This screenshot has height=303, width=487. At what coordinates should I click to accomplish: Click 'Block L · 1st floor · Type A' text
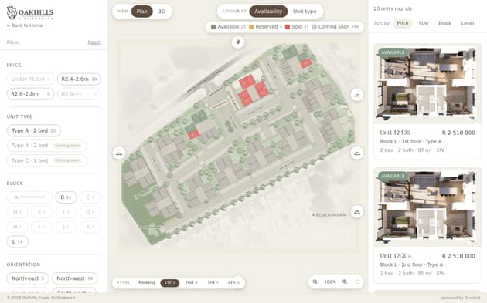click(410, 141)
